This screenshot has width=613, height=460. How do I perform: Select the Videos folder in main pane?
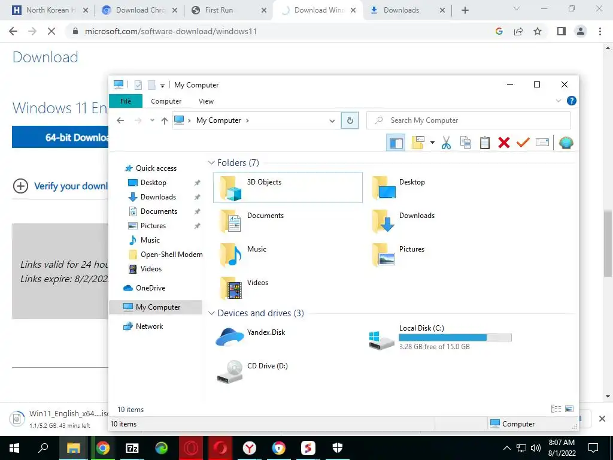288,288
